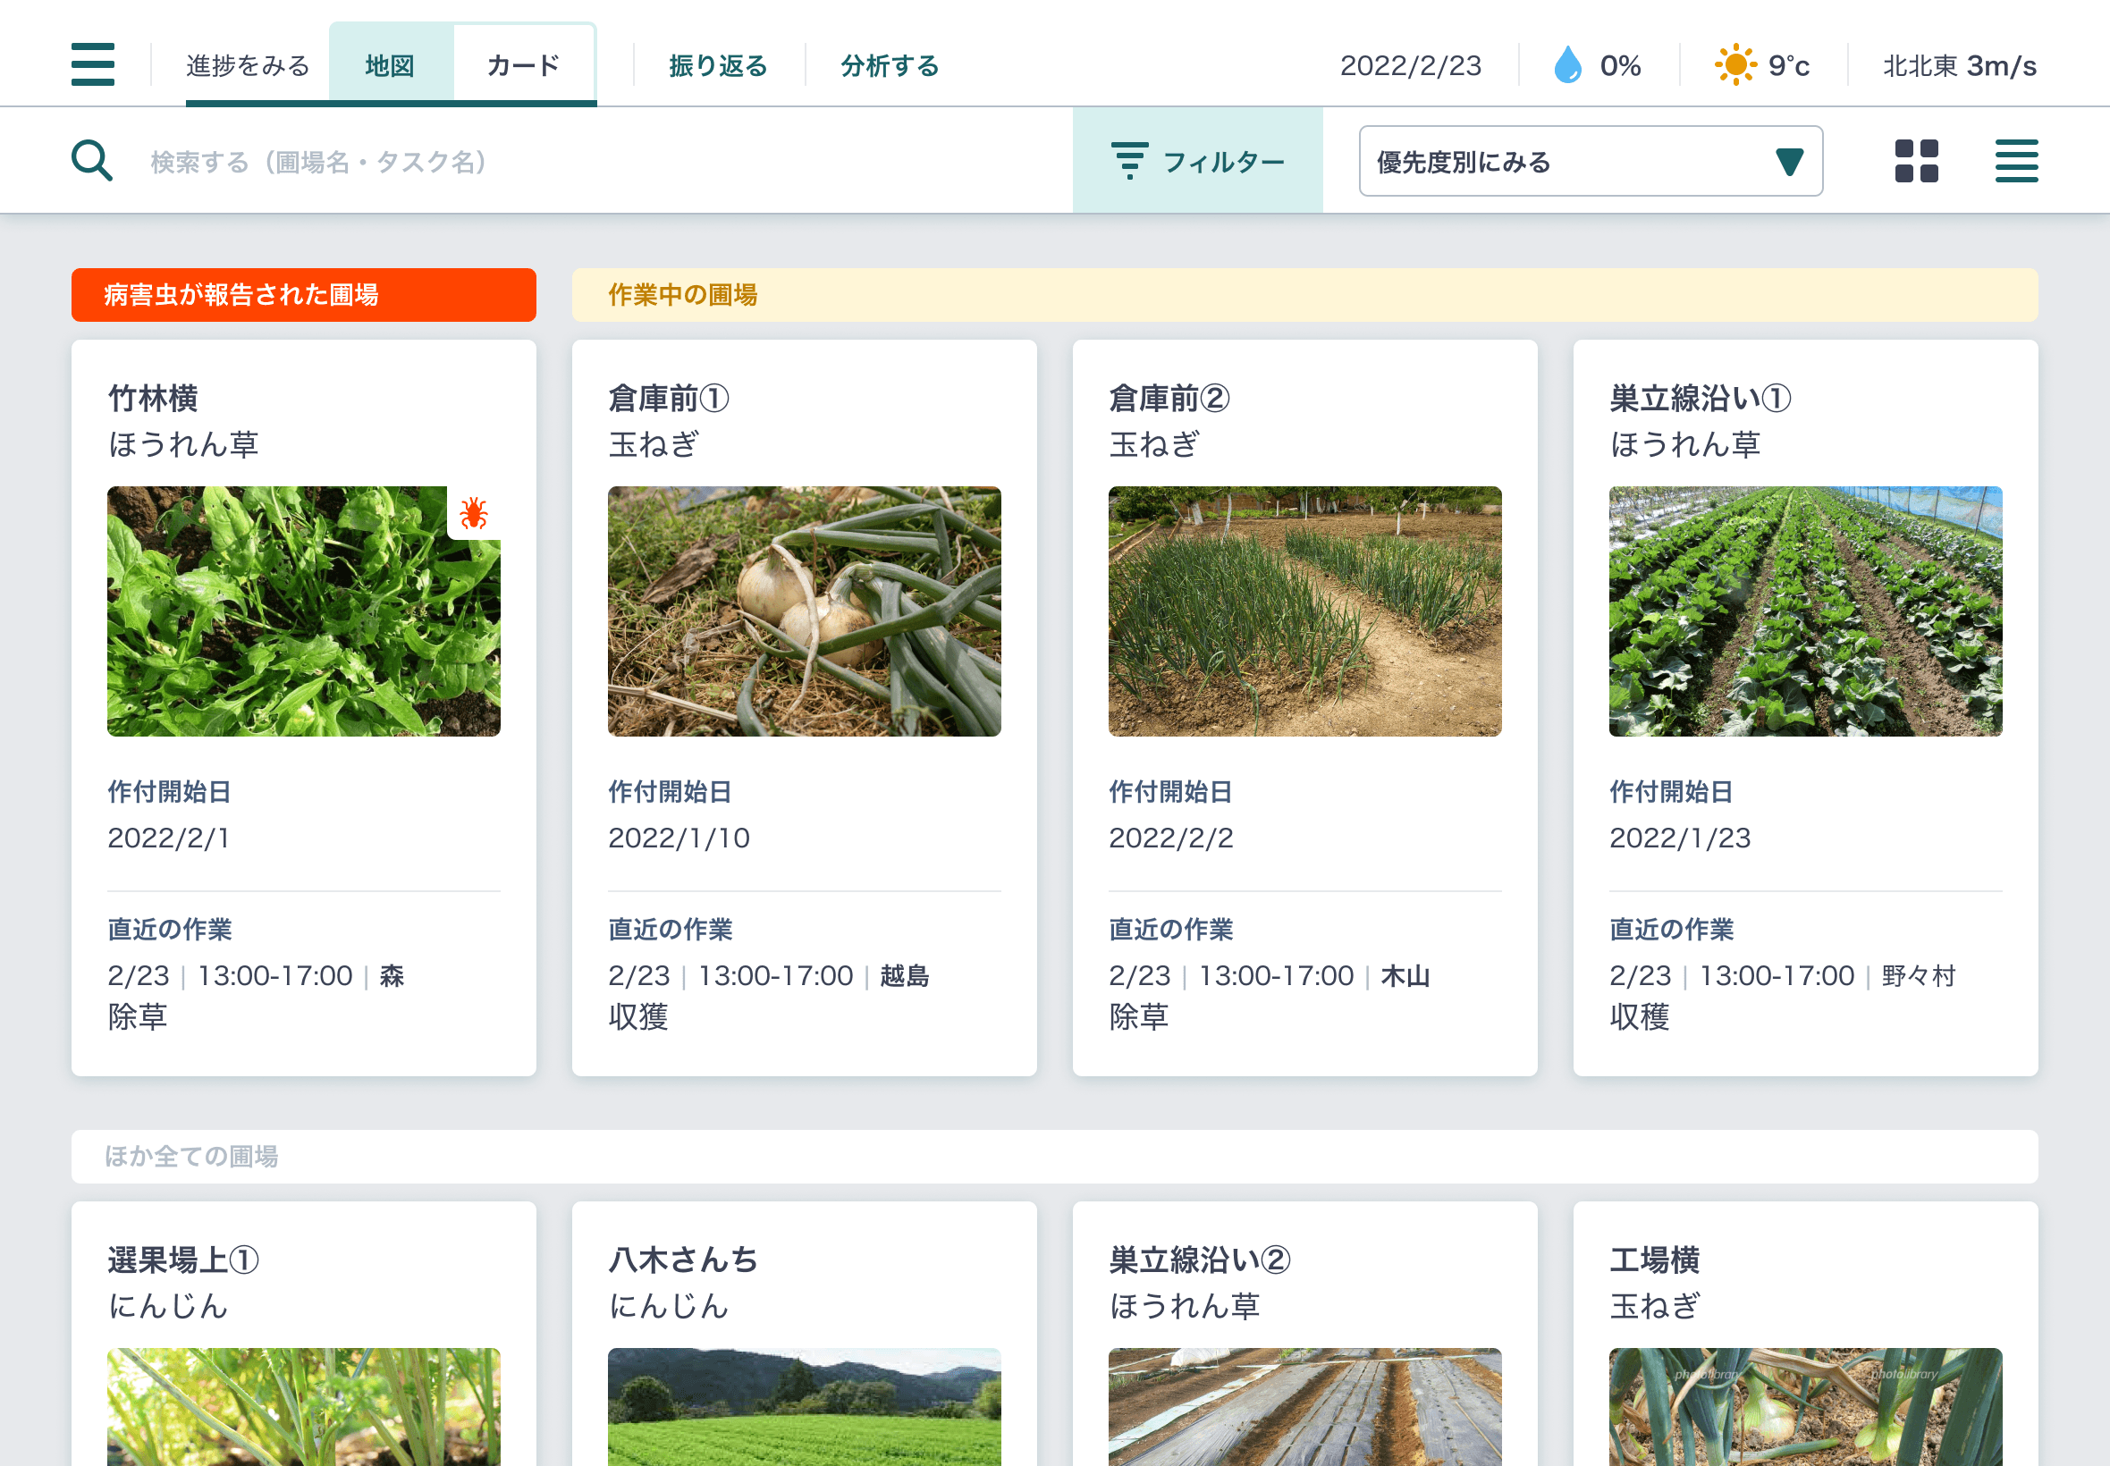
Task: Click the 0% humidity value
Action: (x=1620, y=66)
